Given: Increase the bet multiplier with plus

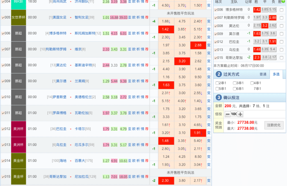Looking at the screenshot, I should click(x=240, y=114).
